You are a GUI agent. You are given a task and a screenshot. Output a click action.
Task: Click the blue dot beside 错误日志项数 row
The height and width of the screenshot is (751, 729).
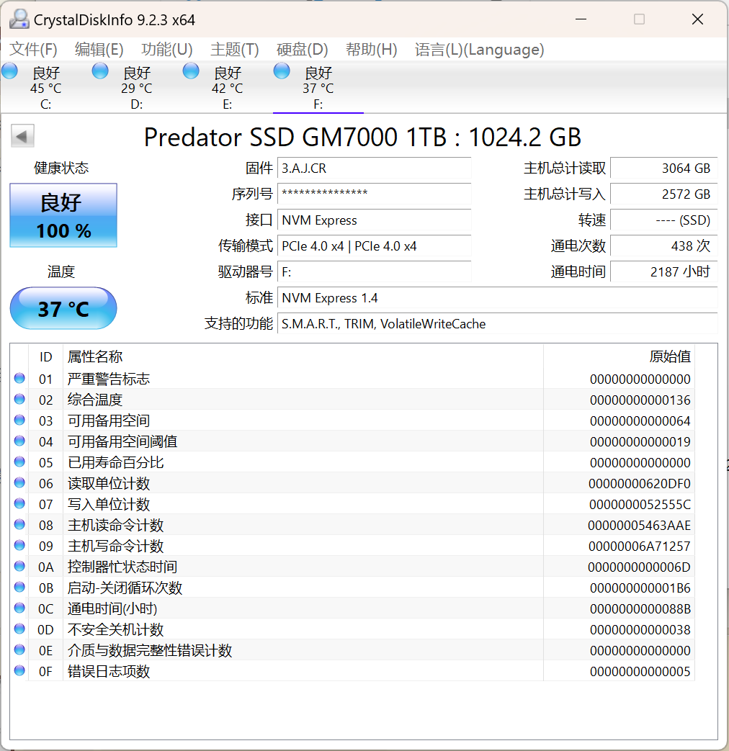click(x=19, y=671)
